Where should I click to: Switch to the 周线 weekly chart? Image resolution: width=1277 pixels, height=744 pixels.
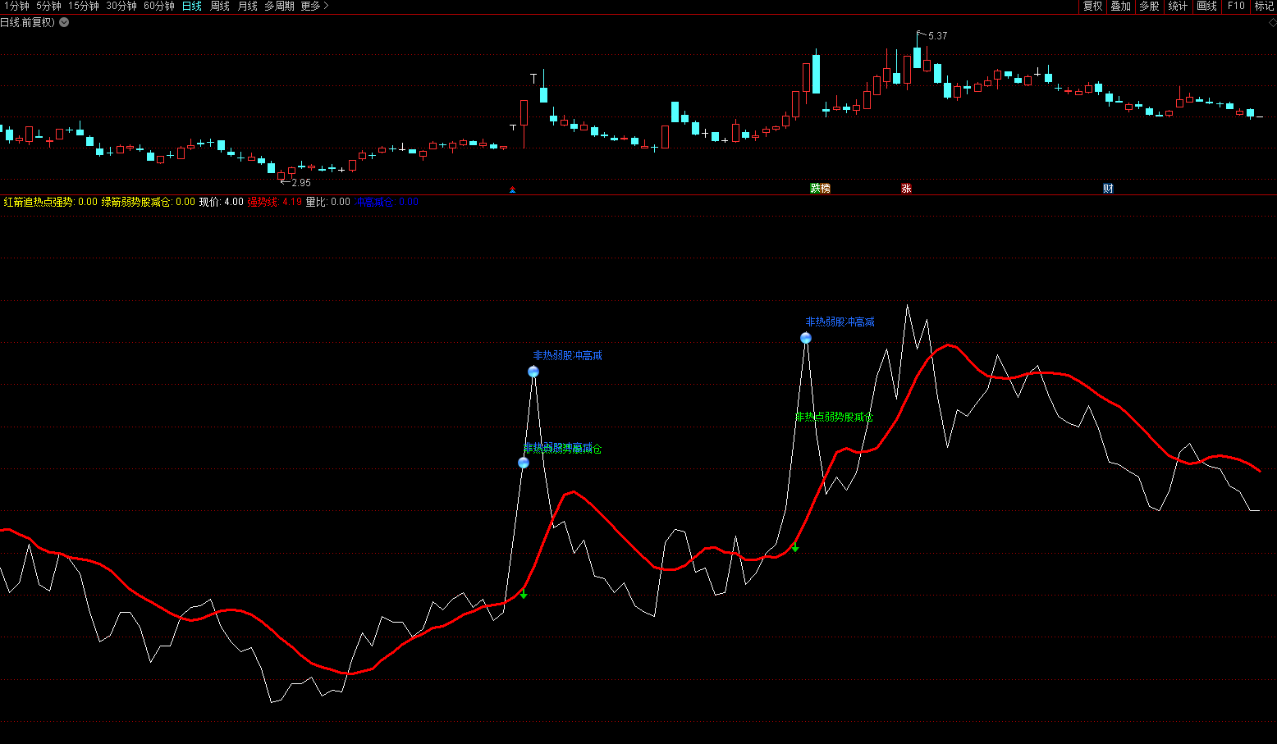tap(220, 6)
